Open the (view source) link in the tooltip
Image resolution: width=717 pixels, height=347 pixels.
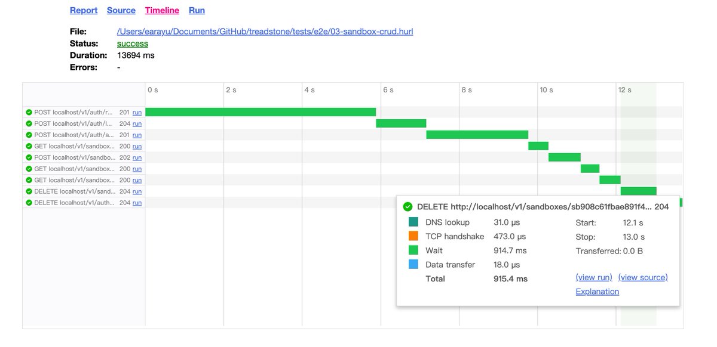[643, 277]
